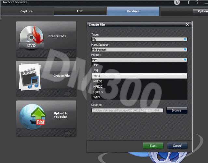Click the Cancel button
208x163 pixels.
[177, 146]
